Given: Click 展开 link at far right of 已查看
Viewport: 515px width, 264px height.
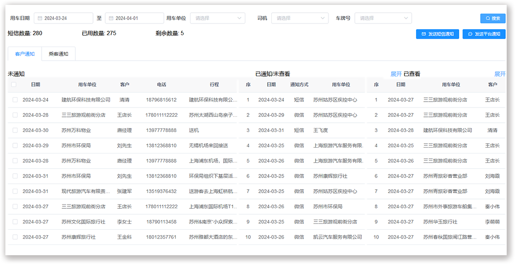Looking at the screenshot, I should click(500, 74).
